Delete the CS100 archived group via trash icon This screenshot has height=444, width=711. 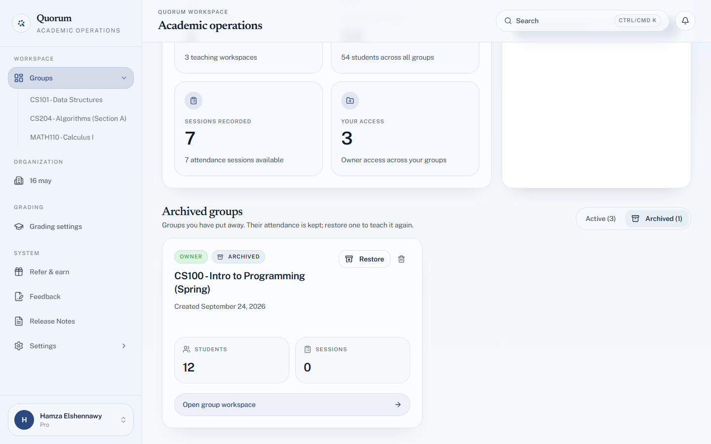[401, 259]
